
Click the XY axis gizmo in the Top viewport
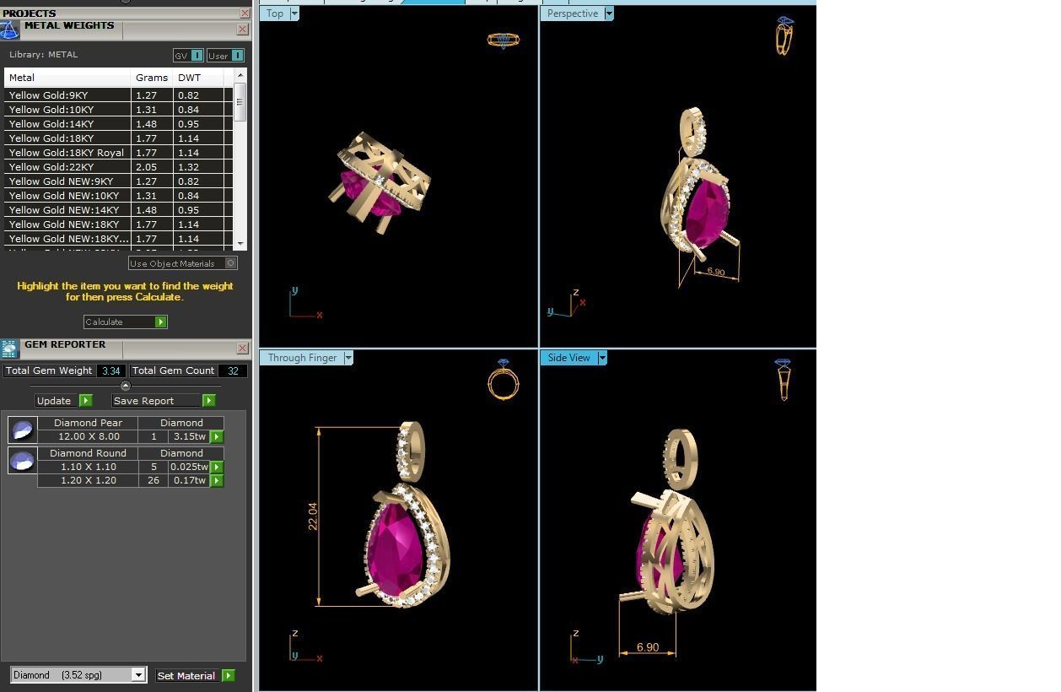[x=304, y=304]
